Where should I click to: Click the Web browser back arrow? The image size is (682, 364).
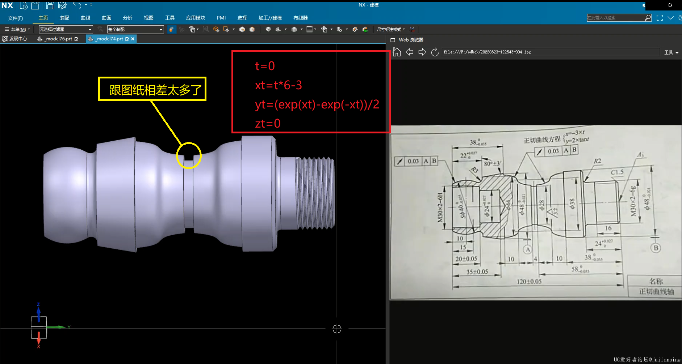(410, 52)
